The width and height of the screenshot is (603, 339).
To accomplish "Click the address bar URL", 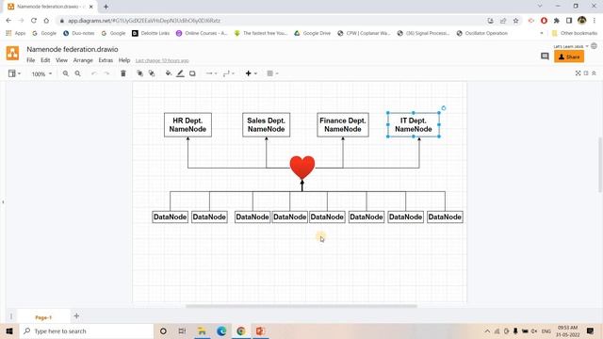I will (x=144, y=21).
